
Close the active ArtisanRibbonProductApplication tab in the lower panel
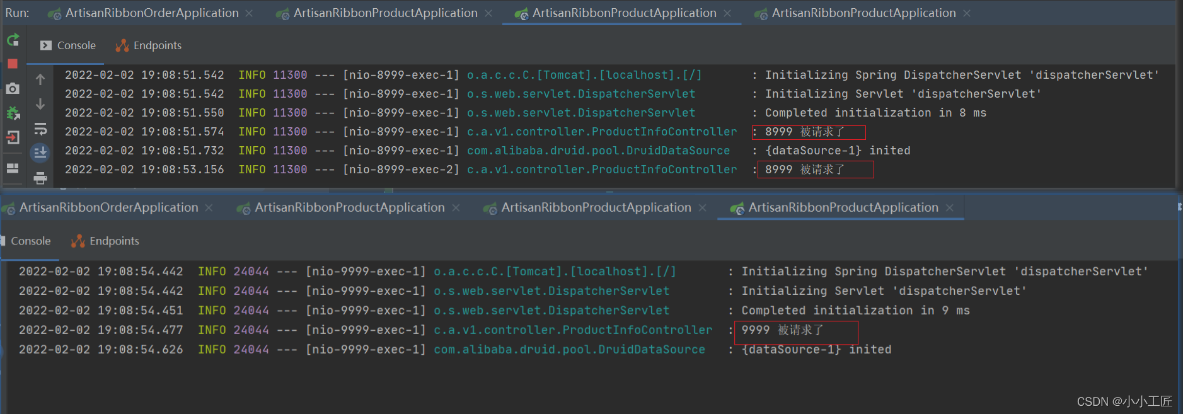pyautogui.click(x=950, y=208)
